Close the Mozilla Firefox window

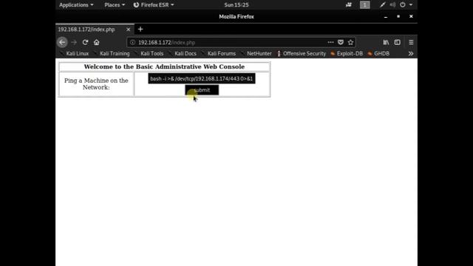[x=411, y=16]
